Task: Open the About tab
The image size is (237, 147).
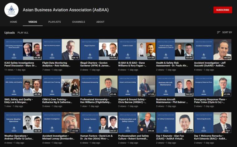Action: (x=100, y=22)
